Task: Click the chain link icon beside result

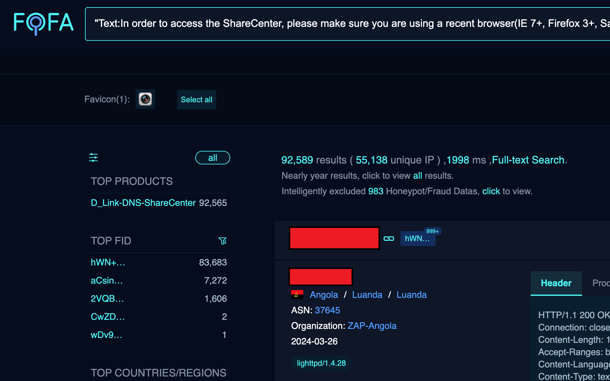Action: pos(389,239)
